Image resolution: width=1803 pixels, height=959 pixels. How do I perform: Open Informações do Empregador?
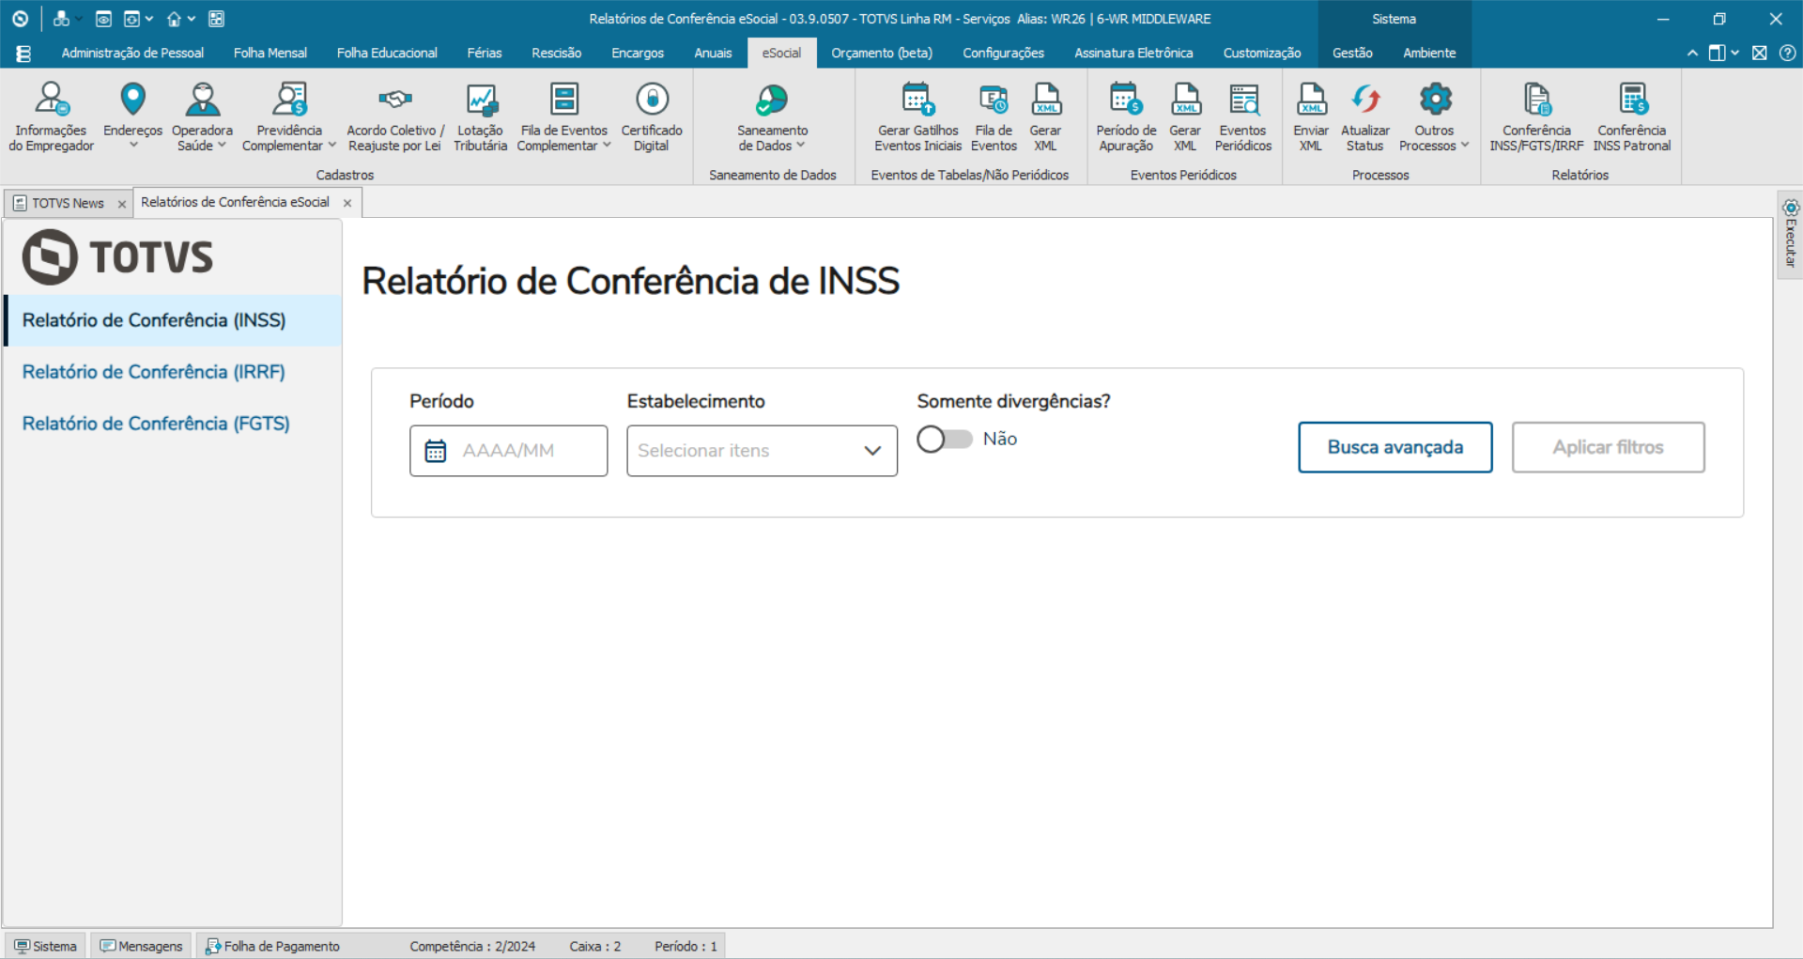(51, 116)
